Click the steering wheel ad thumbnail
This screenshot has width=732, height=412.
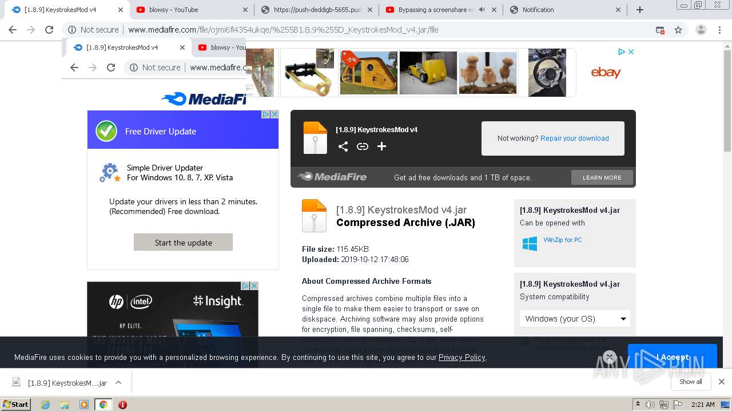coord(547,73)
